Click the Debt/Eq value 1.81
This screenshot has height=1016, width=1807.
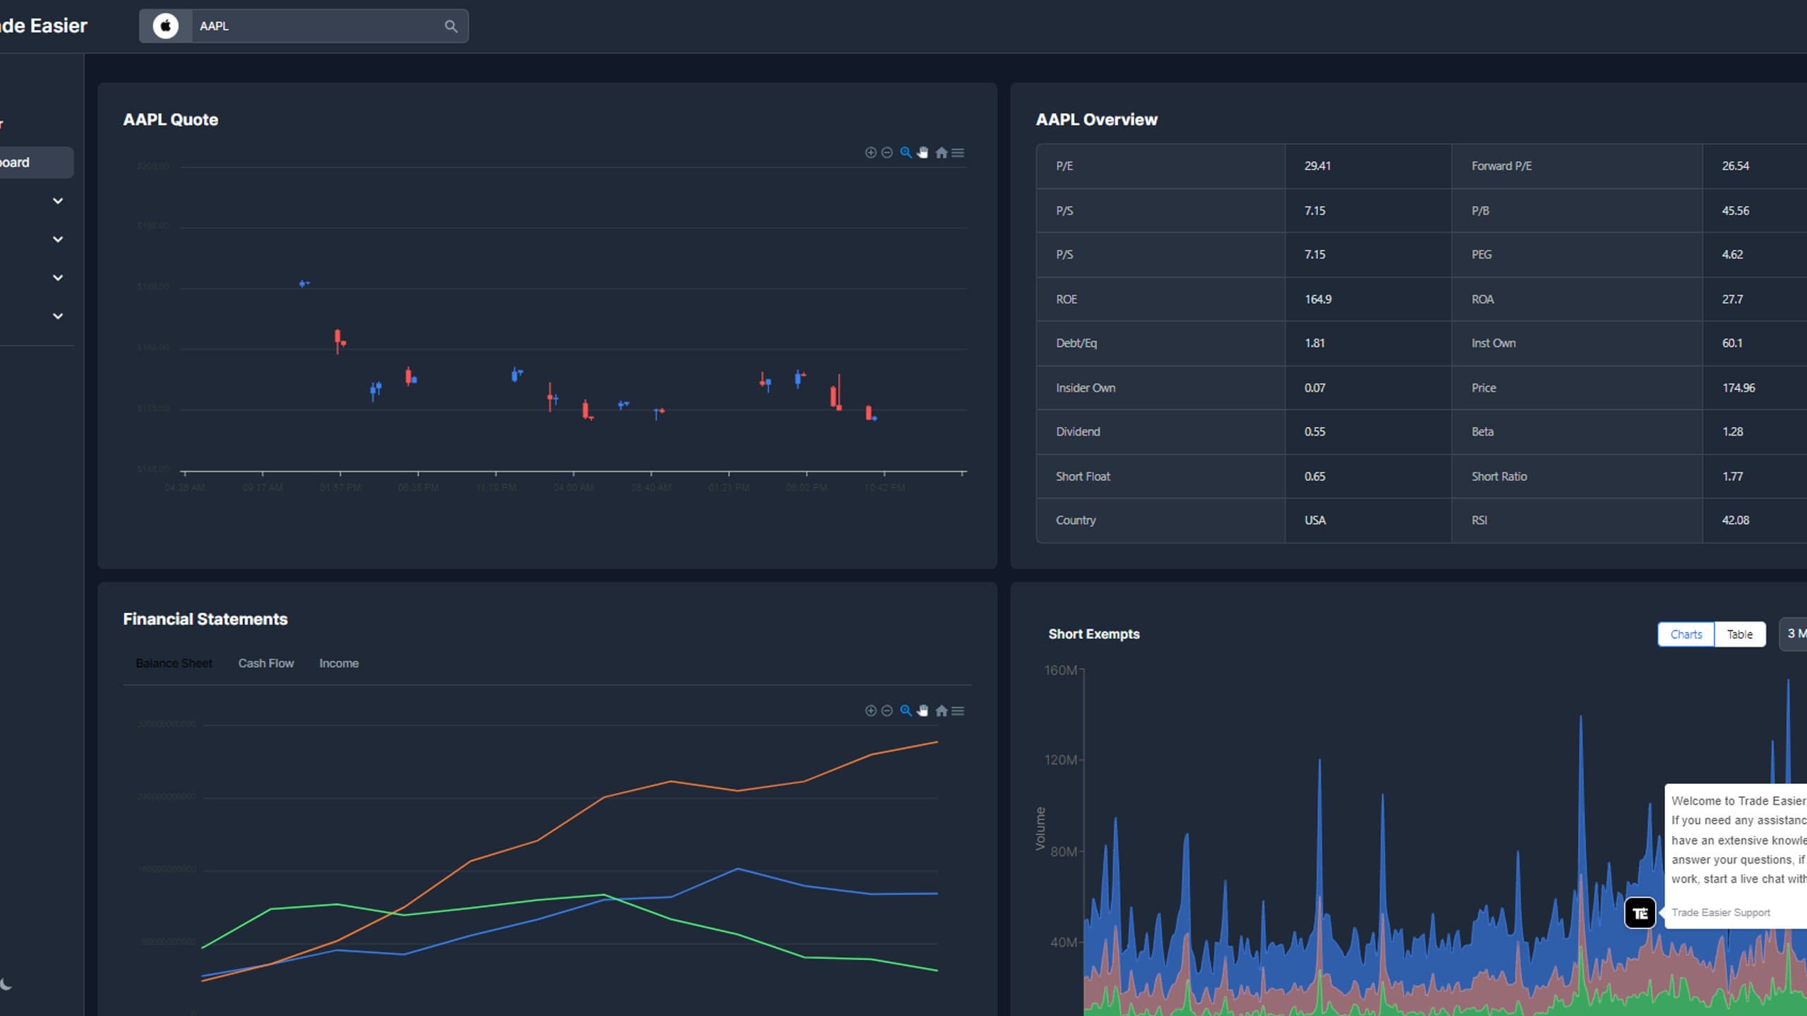point(1314,343)
